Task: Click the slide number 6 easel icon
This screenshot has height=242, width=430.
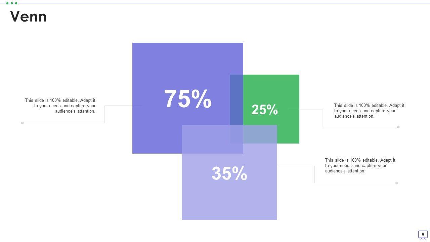Action: (423, 235)
